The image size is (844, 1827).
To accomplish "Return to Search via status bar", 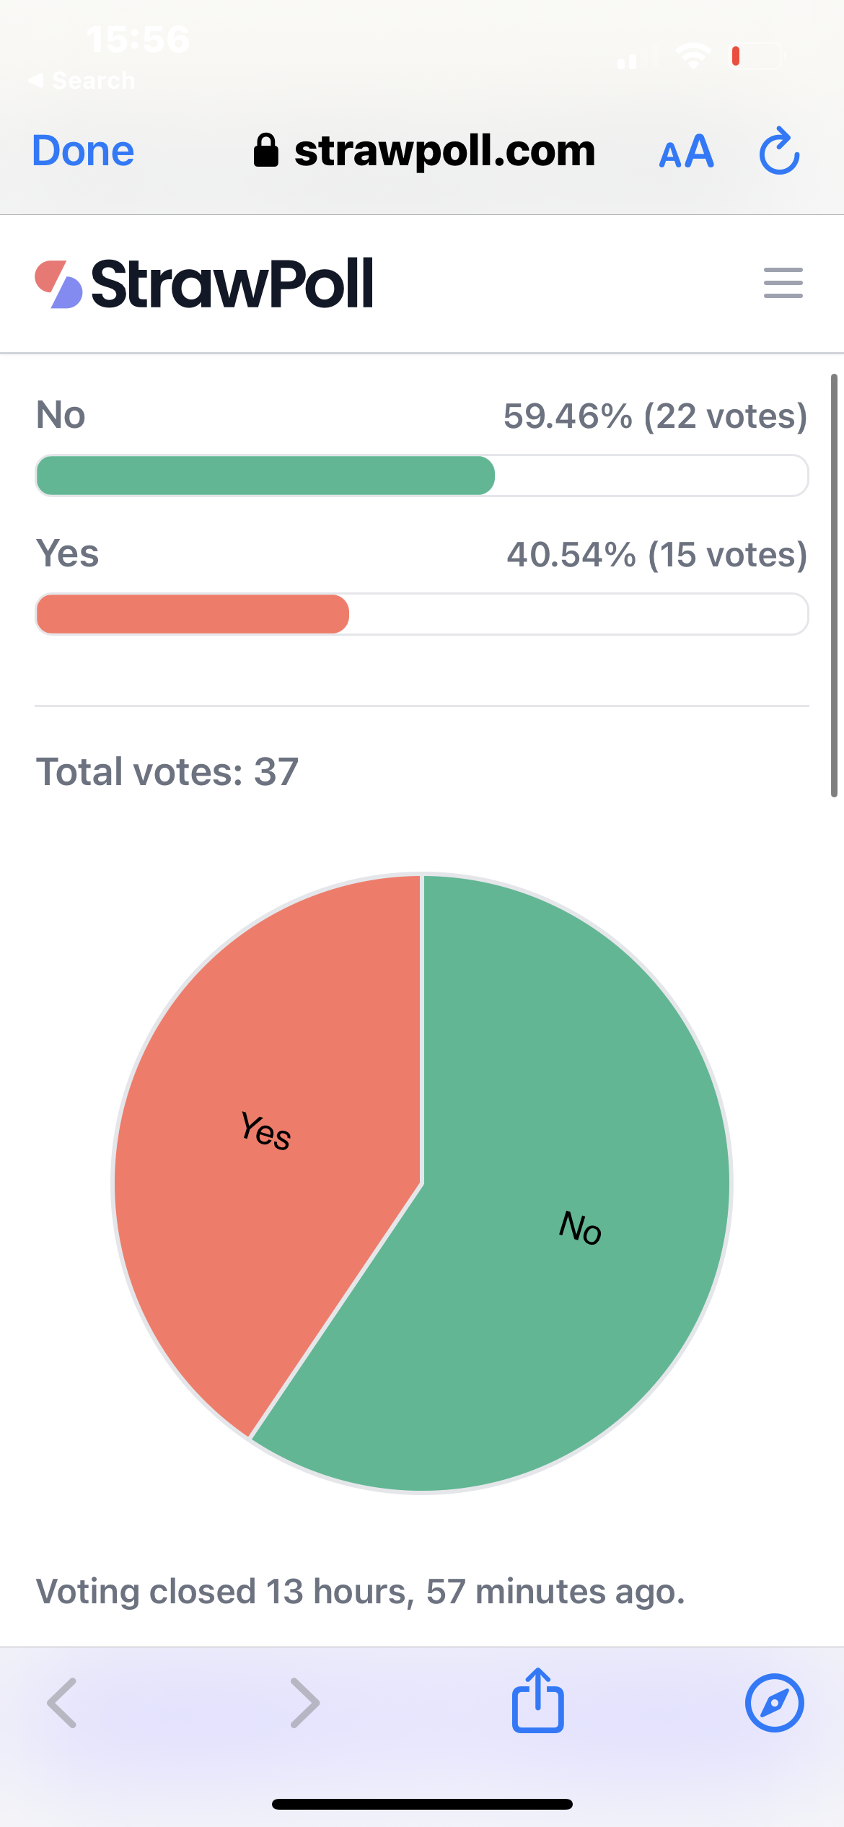I will point(82,80).
